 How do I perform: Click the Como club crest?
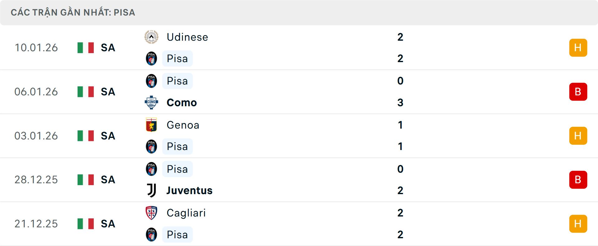151,102
